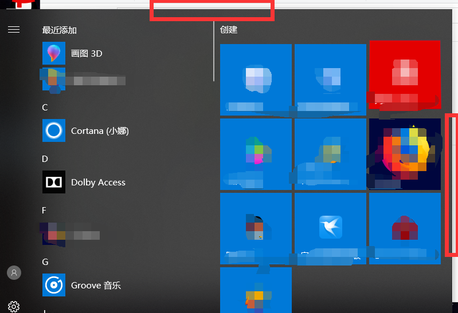Select the Dolby Access list entry text
The image size is (458, 313).
(x=98, y=183)
